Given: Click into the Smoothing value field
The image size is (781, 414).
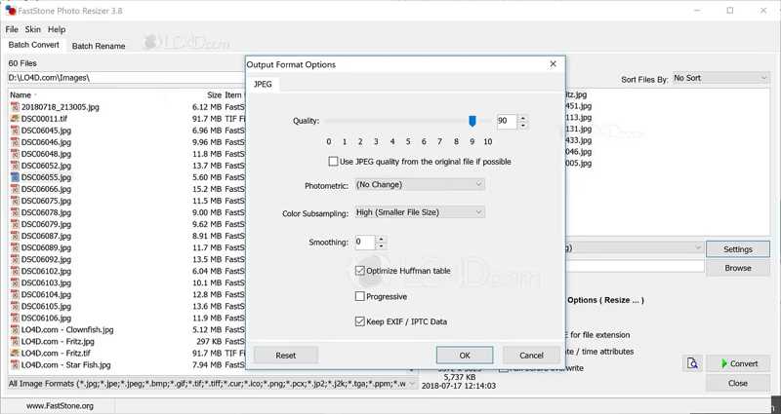Looking at the screenshot, I should click(x=364, y=243).
